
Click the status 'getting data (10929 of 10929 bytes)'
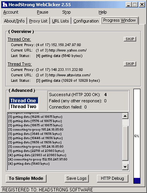71,81
